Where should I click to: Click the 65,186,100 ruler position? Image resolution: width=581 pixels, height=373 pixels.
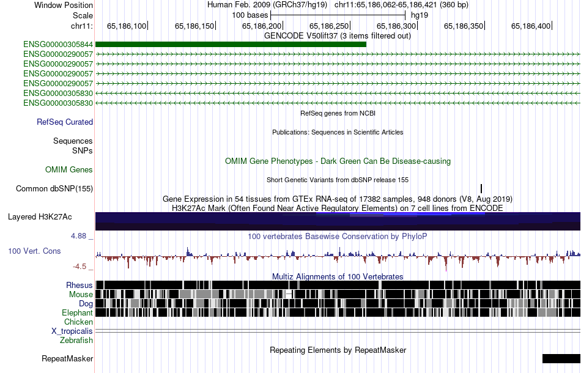pyautogui.click(x=127, y=26)
